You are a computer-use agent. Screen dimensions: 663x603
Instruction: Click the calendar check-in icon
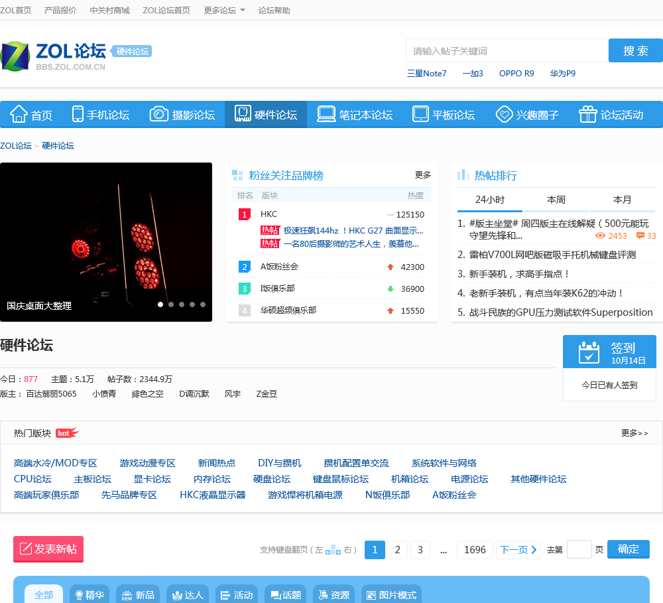point(589,352)
